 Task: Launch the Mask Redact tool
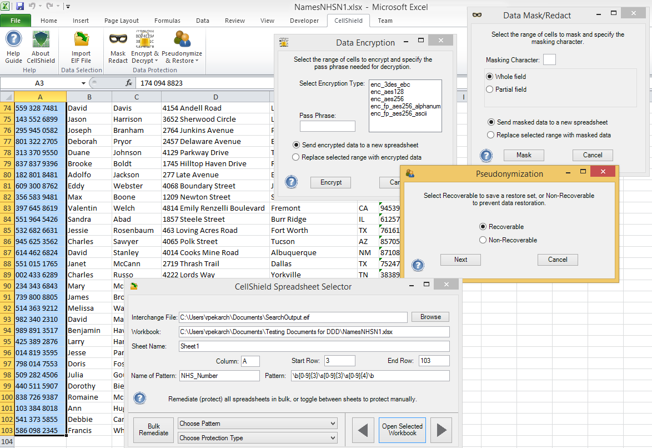pos(118,47)
